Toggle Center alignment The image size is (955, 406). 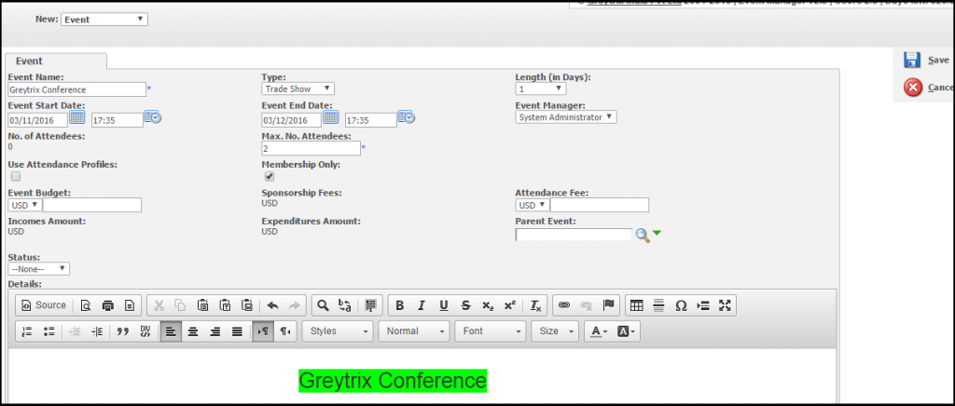point(193,332)
